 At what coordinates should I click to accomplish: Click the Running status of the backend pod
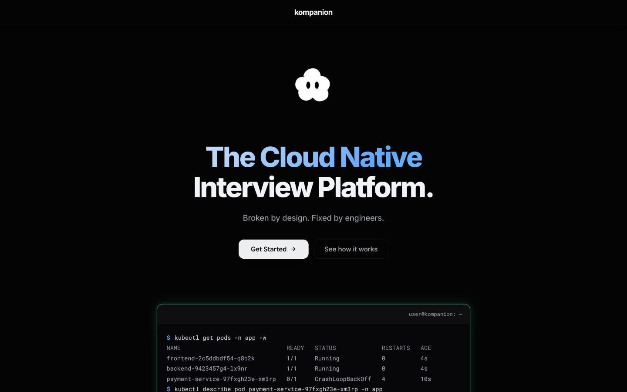[327, 368]
